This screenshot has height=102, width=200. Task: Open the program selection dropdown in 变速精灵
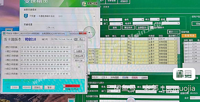tap(94, 16)
